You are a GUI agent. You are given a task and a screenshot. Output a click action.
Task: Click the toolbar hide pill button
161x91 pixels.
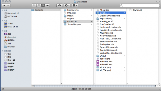158,2
